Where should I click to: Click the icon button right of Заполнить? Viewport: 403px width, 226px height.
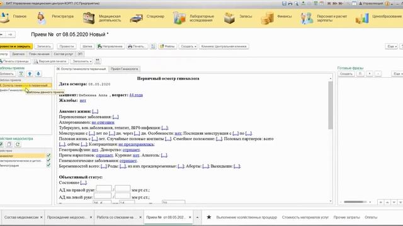[x=98, y=62]
